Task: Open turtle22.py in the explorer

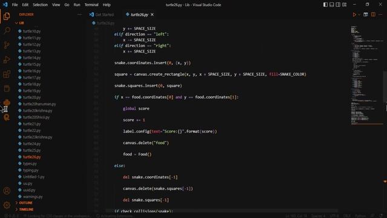Action: click(x=32, y=131)
